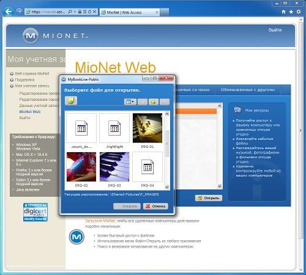The height and width of the screenshot is (275, 306).
Task: Click the MioNet logo in page header
Action: pyautogui.click(x=55, y=36)
